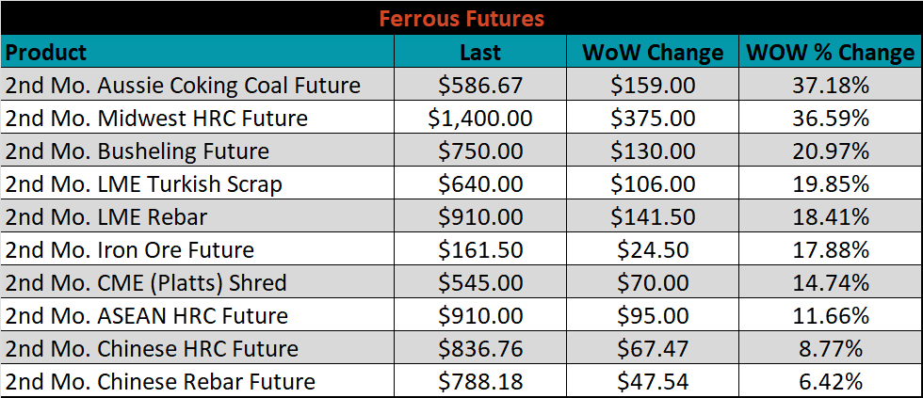Viewport: 923px width, 398px height.
Task: Select the 37.18% percent change cell
Action: (831, 85)
